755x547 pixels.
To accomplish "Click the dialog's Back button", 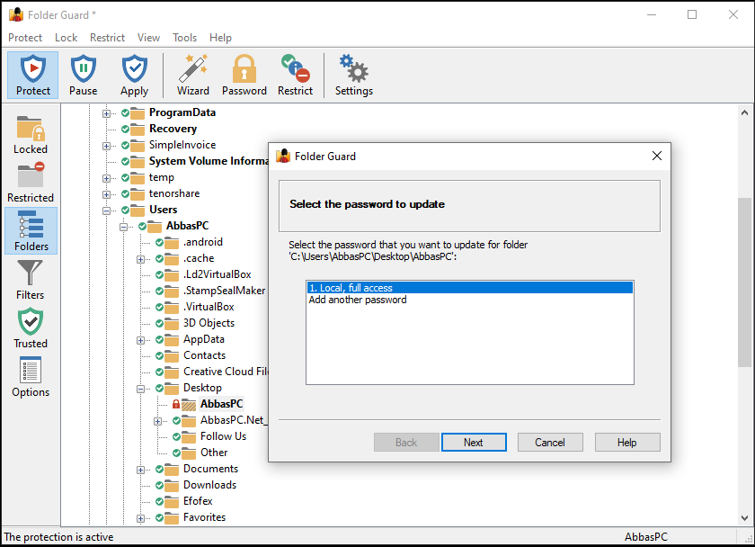I will coord(406,443).
